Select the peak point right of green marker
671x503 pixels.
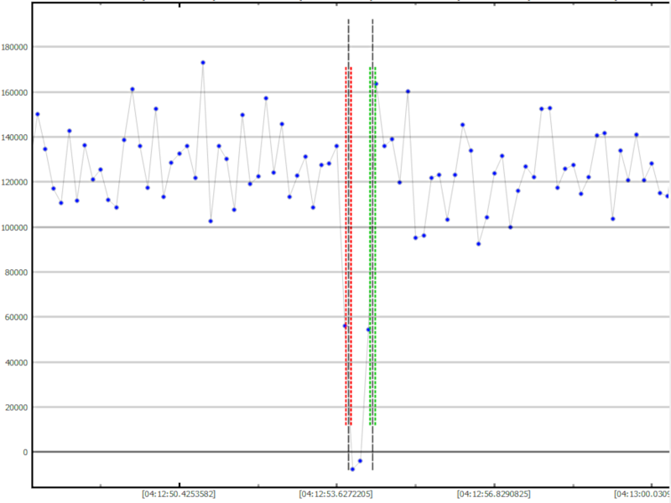pyautogui.click(x=376, y=84)
